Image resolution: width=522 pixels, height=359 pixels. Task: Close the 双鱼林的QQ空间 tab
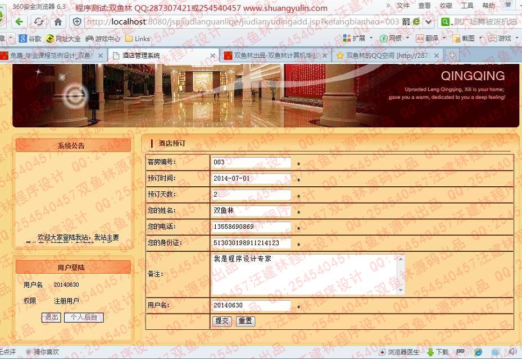point(437,56)
